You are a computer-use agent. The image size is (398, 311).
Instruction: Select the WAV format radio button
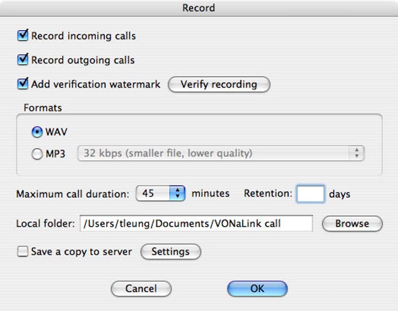(x=37, y=132)
